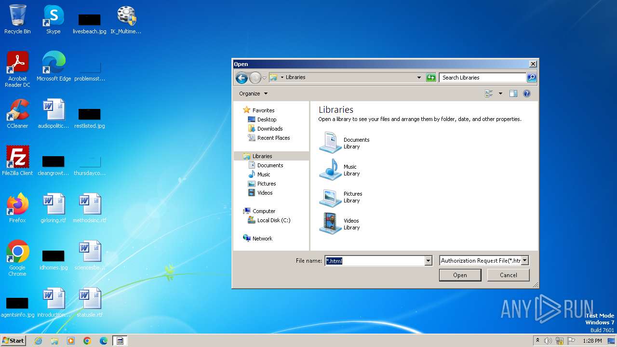Viewport: 617px width, 347px height.
Task: Select the Videos Library item
Action: click(339, 224)
